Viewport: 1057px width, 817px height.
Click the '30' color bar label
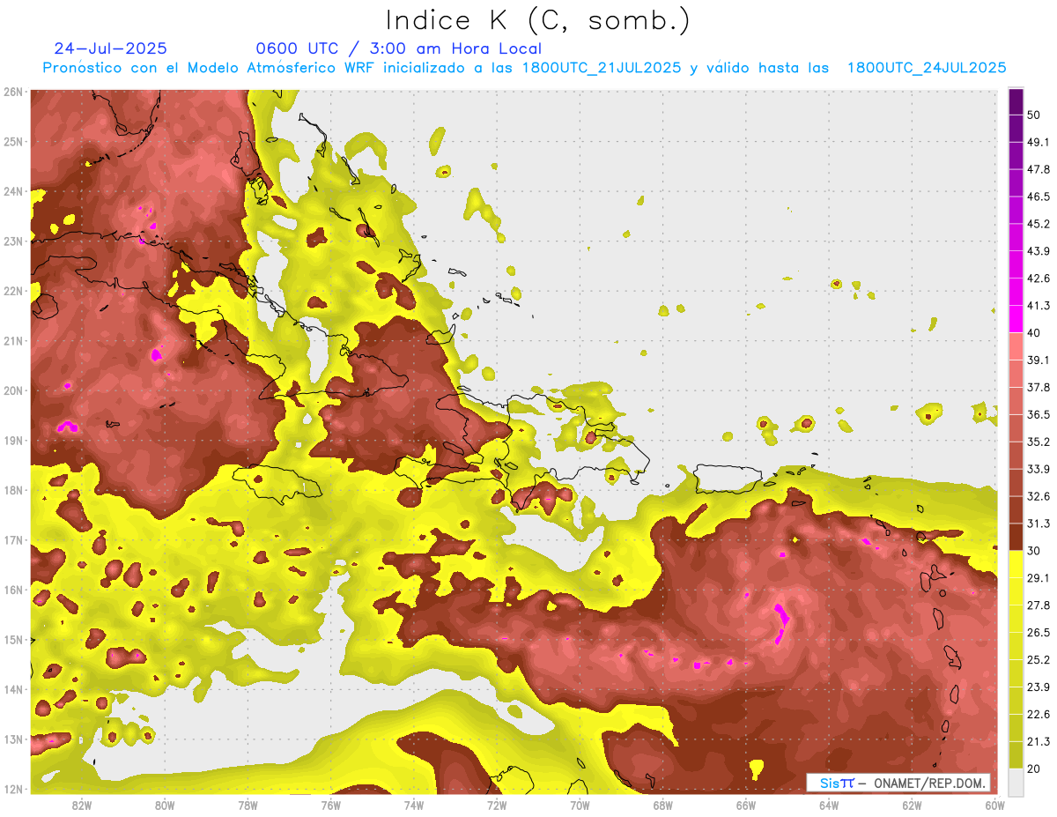click(x=1033, y=551)
